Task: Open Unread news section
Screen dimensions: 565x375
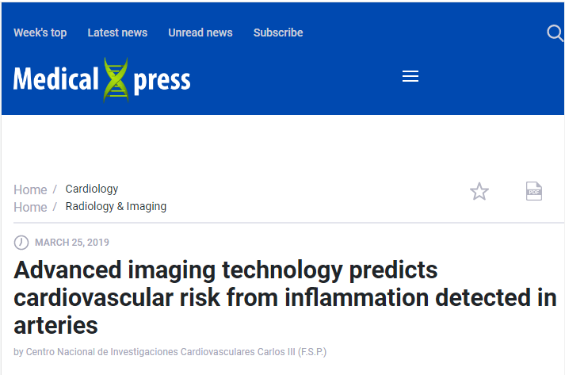Action: coord(200,33)
